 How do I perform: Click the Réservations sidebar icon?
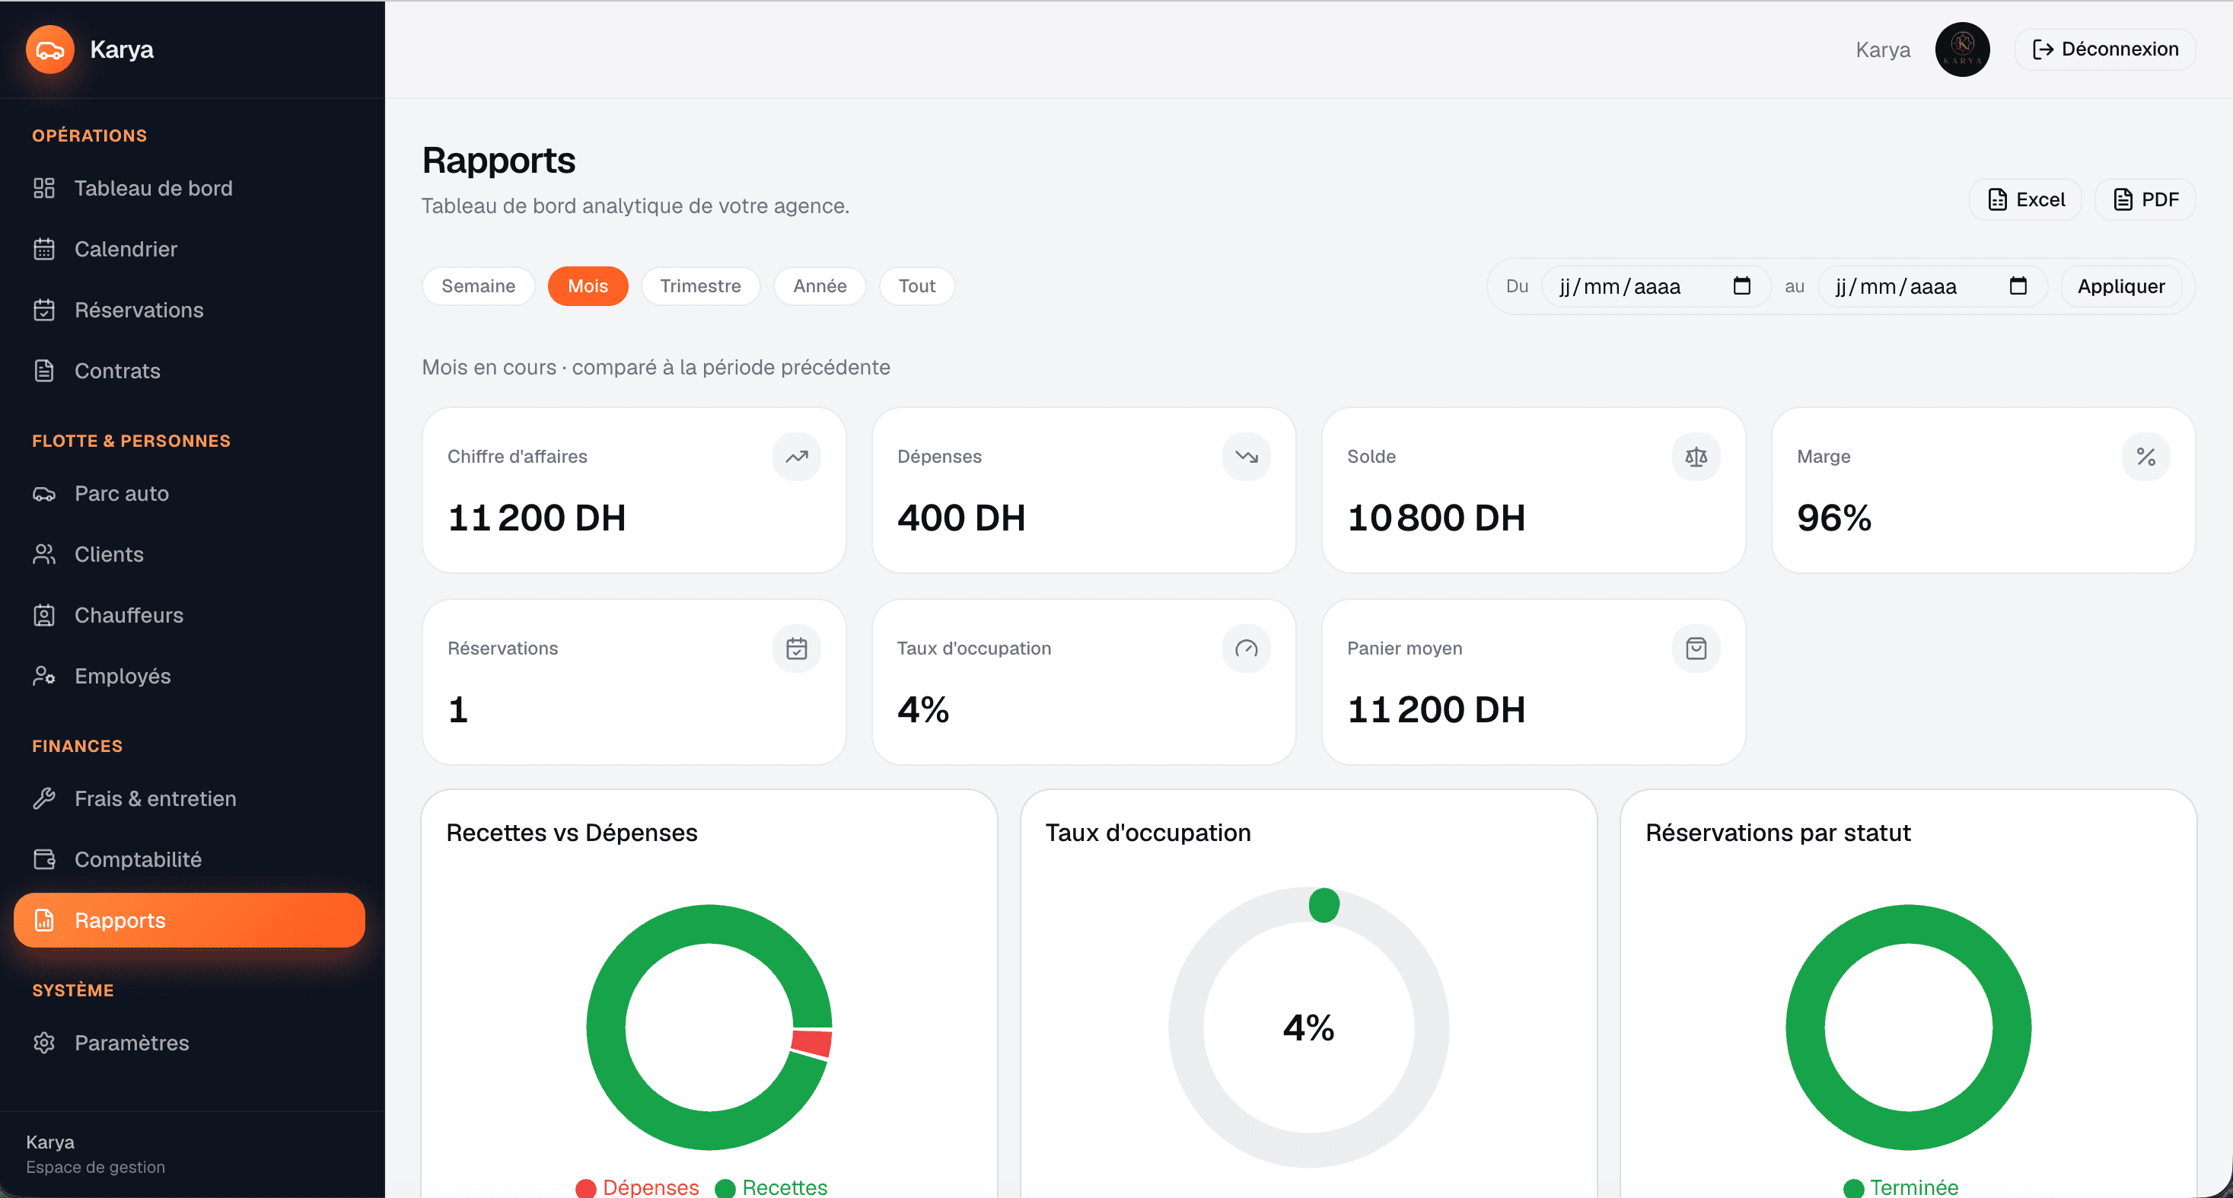click(x=44, y=310)
